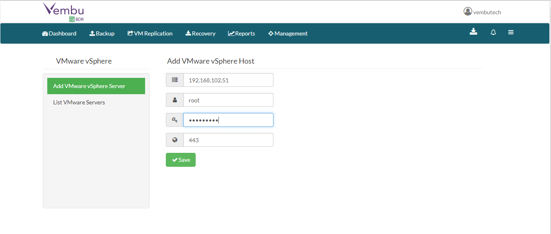Select Add VMware vSphere Server
The height and width of the screenshot is (234, 551).
[x=96, y=86]
